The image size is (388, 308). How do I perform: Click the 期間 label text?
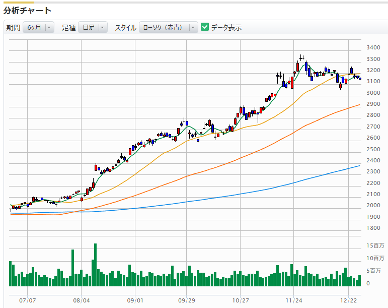point(13,28)
